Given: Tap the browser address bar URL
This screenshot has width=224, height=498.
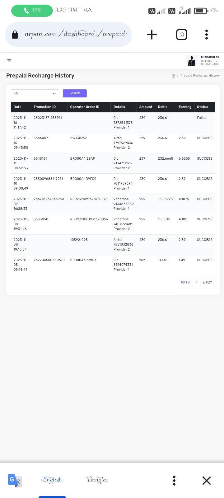Looking at the screenshot, I should [x=75, y=35].
